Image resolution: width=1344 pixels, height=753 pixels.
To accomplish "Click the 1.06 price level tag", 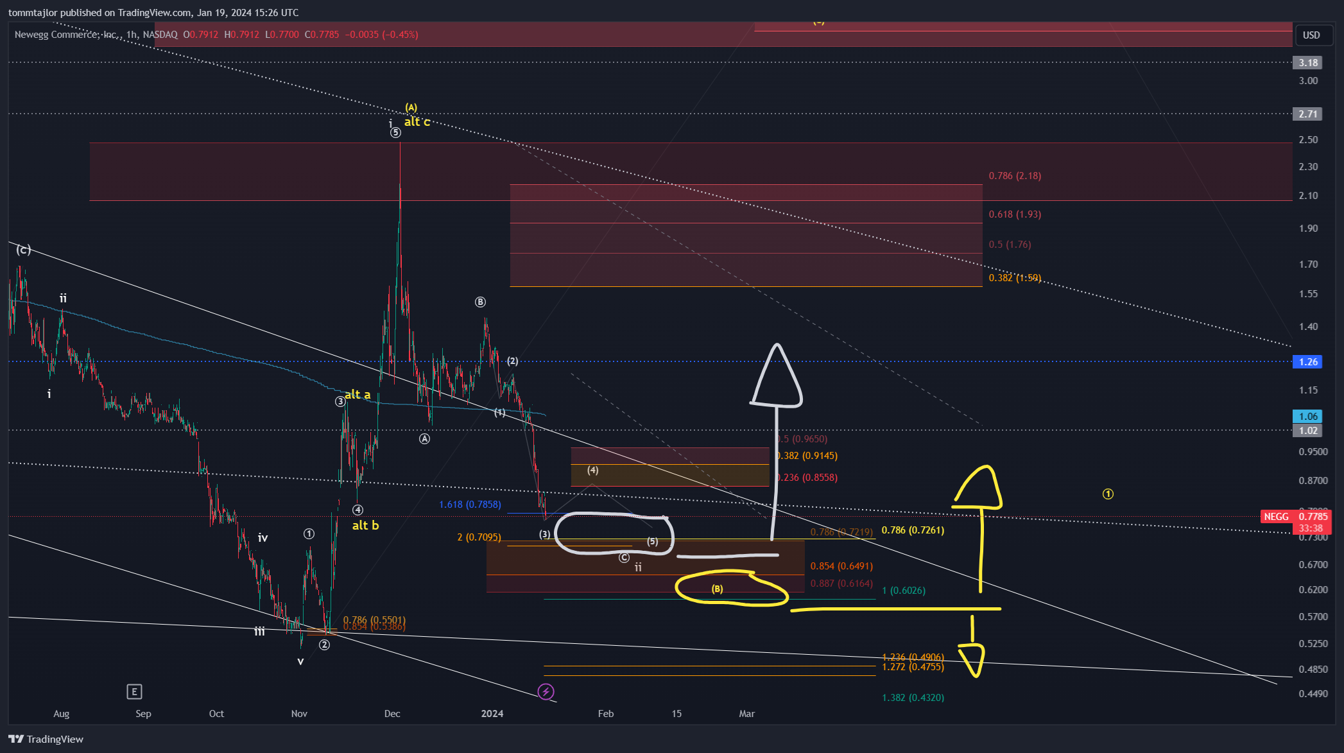I will (x=1307, y=416).
